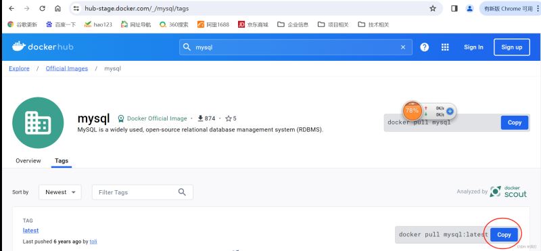The width and height of the screenshot is (541, 251).
Task: Open the Official Images breadcrumb link
Action: pyautogui.click(x=67, y=68)
